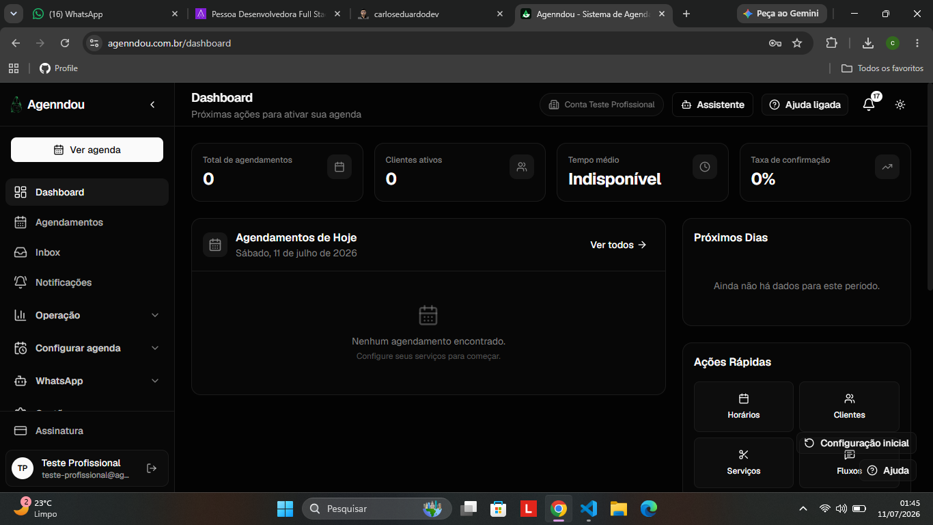
Task: Open the Clientes quick action
Action: [x=849, y=407]
